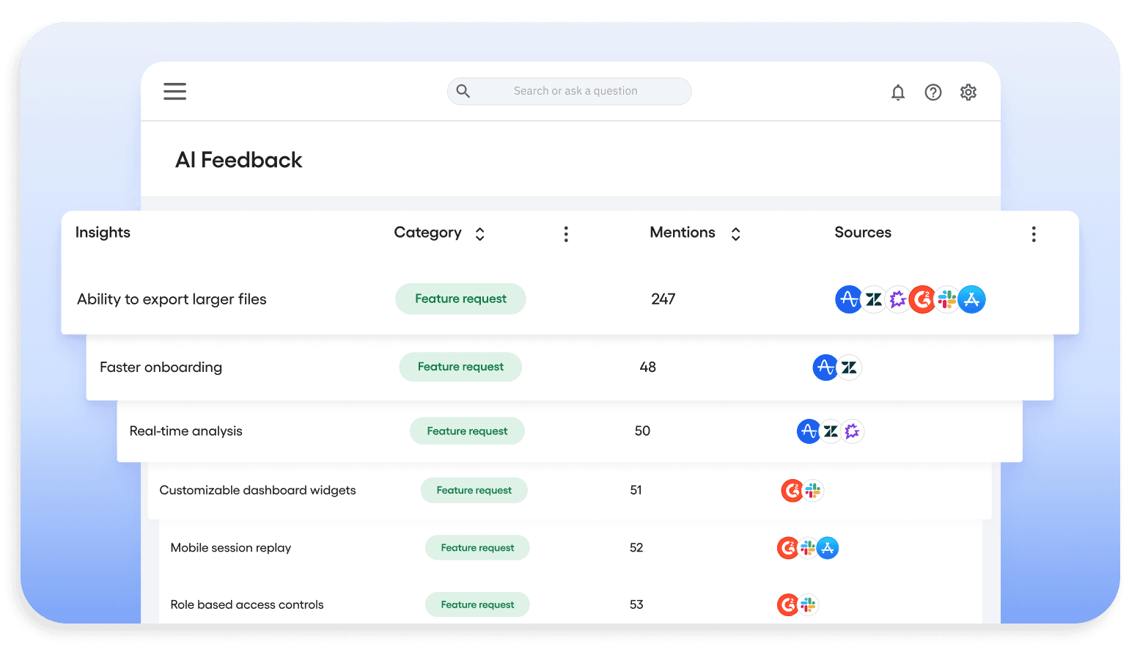Viewport: 1129px width, 647px height.
Task: Open the hamburger navigation menu
Action: point(174,91)
